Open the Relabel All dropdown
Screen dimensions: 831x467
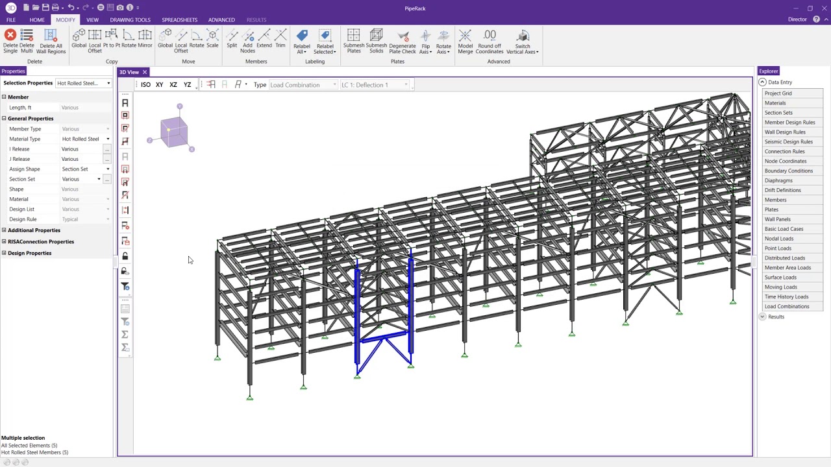pyautogui.click(x=302, y=42)
